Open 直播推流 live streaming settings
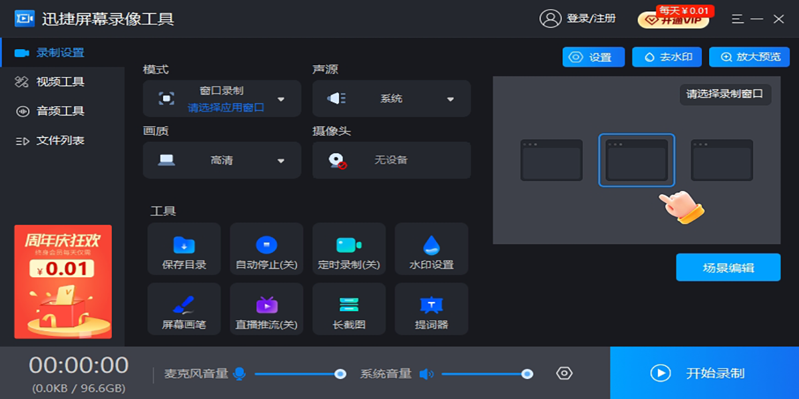This screenshot has width=799, height=399. point(266,309)
